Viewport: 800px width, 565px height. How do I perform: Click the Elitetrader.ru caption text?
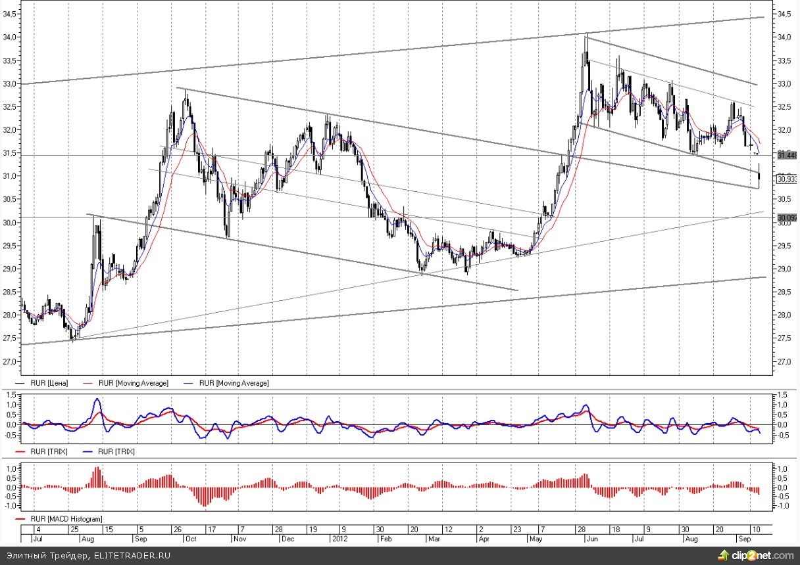click(86, 556)
